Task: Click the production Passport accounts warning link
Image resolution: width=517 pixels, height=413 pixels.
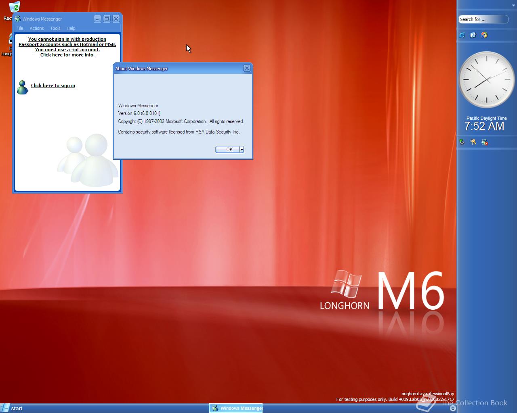Action: click(x=67, y=47)
